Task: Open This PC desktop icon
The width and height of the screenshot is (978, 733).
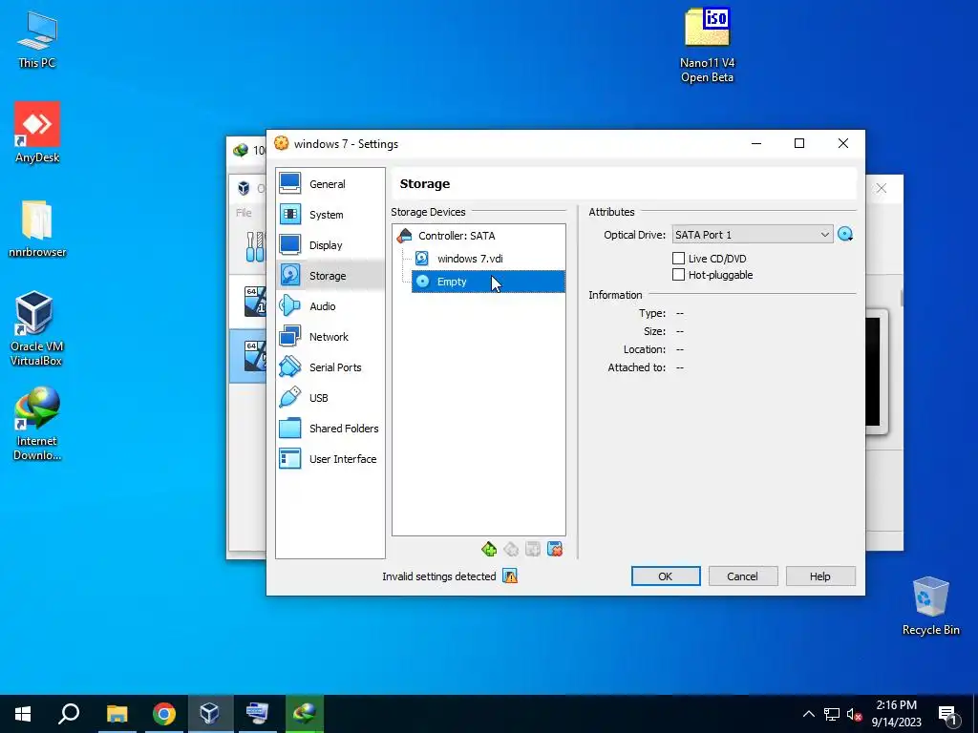Action: (37, 40)
